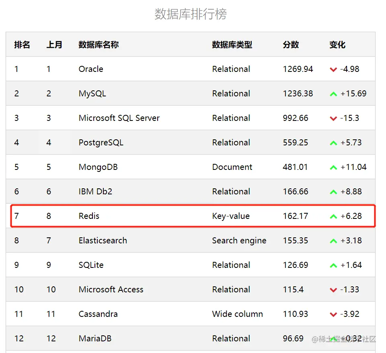The height and width of the screenshot is (353, 386).
Task: Click the score 126.69
Action: pyautogui.click(x=296, y=265)
